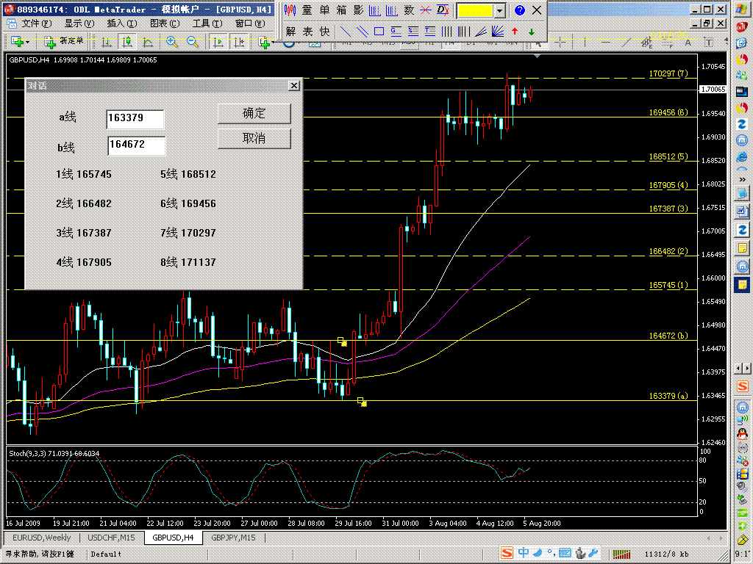Open the 工具(T) menu
The height and width of the screenshot is (564, 753).
[x=207, y=23]
